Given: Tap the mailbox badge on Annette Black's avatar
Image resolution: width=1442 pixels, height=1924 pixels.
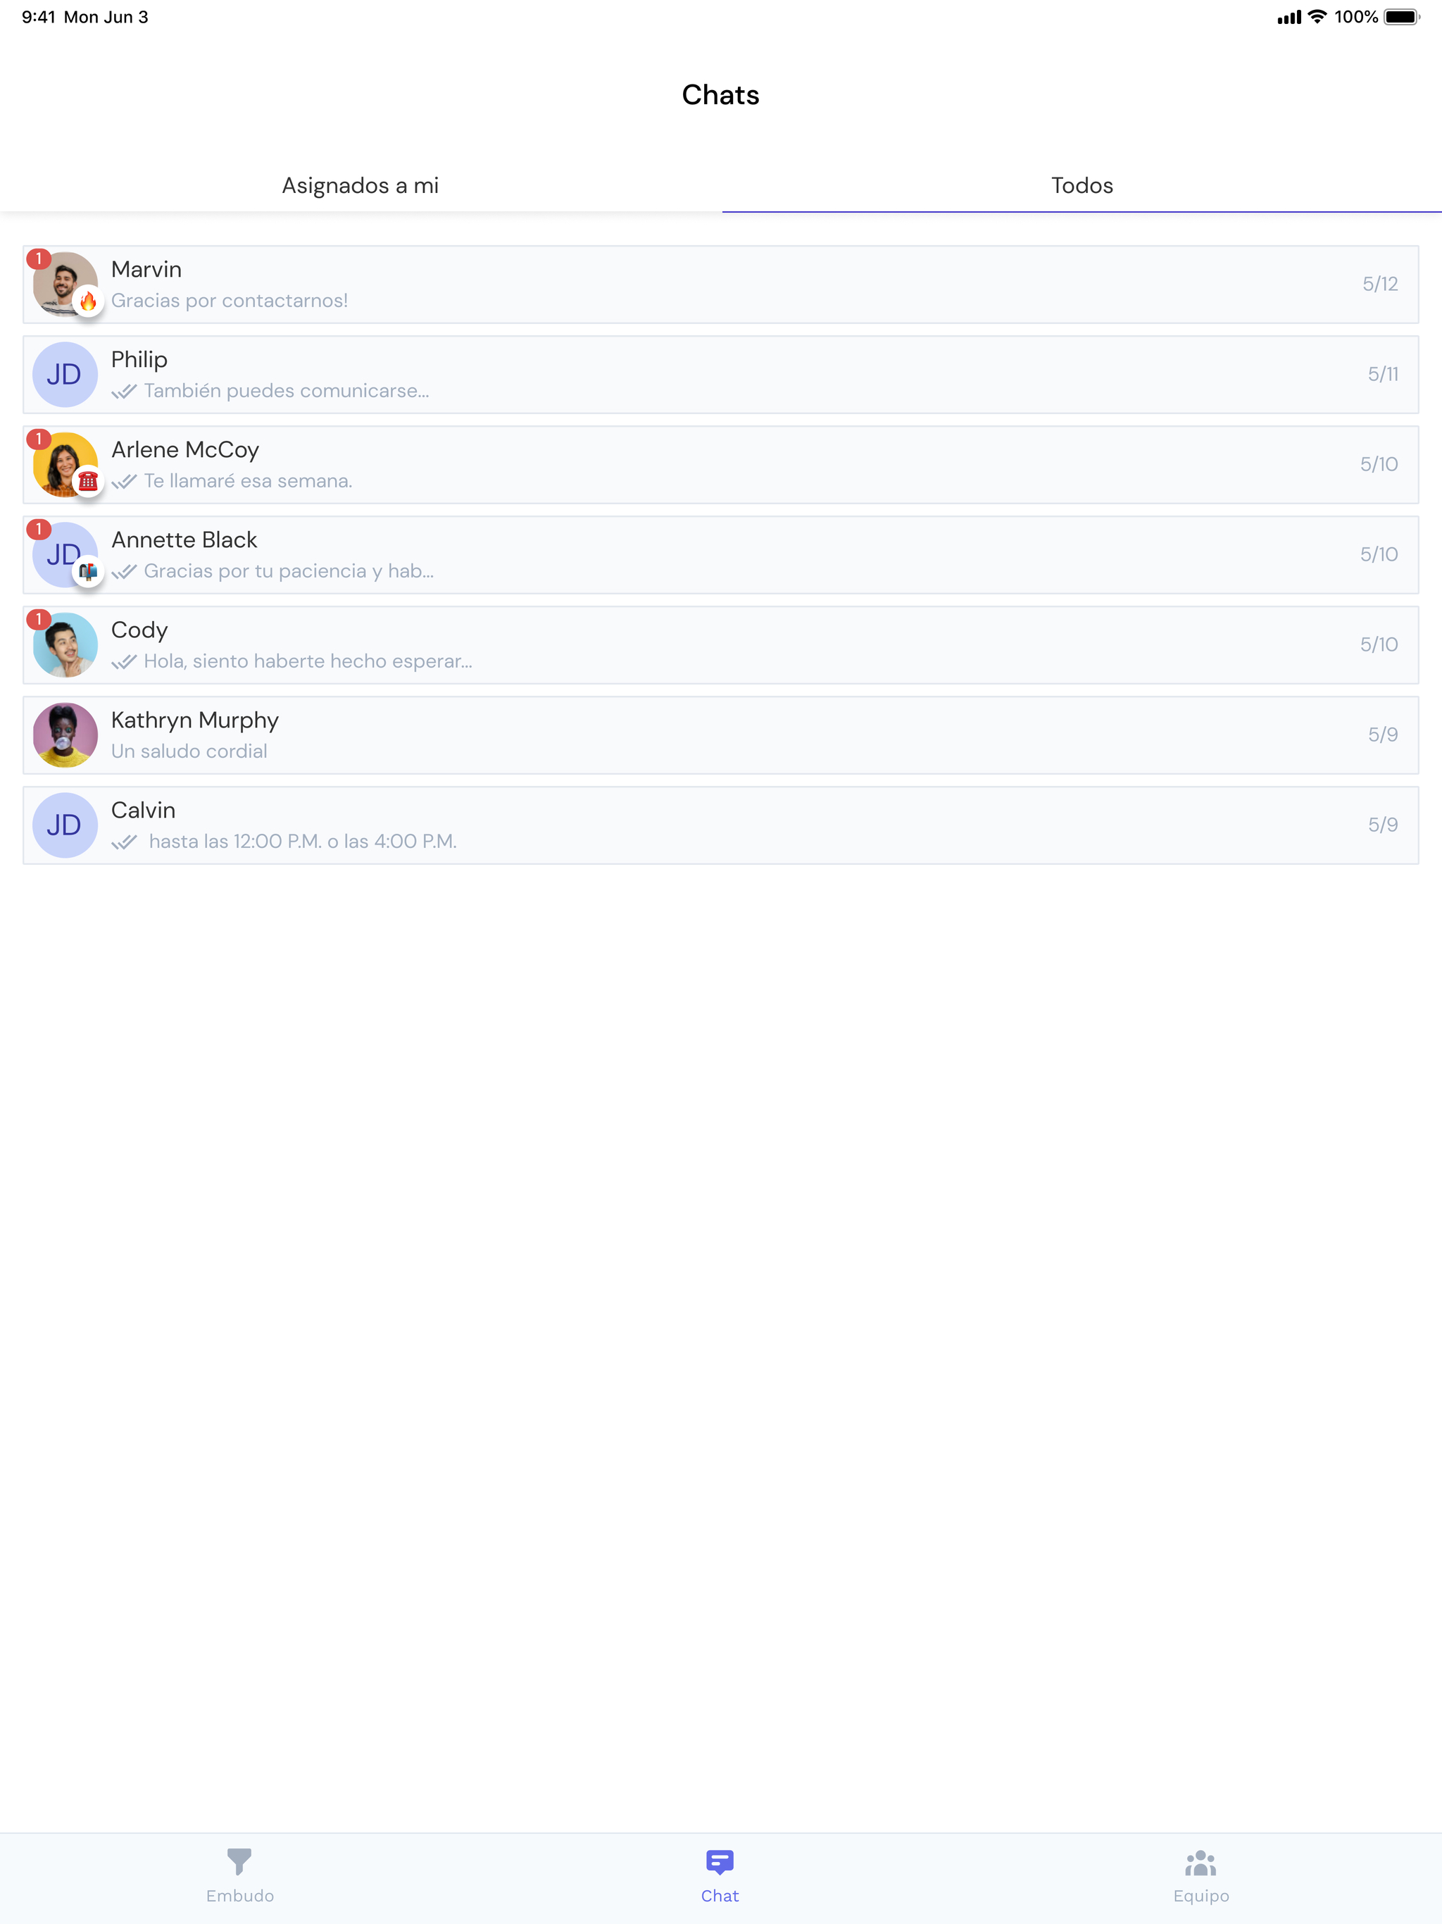Looking at the screenshot, I should (x=88, y=571).
